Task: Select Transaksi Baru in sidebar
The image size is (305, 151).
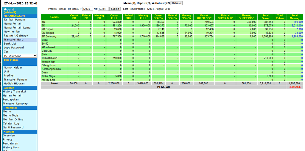Action: 14,40
